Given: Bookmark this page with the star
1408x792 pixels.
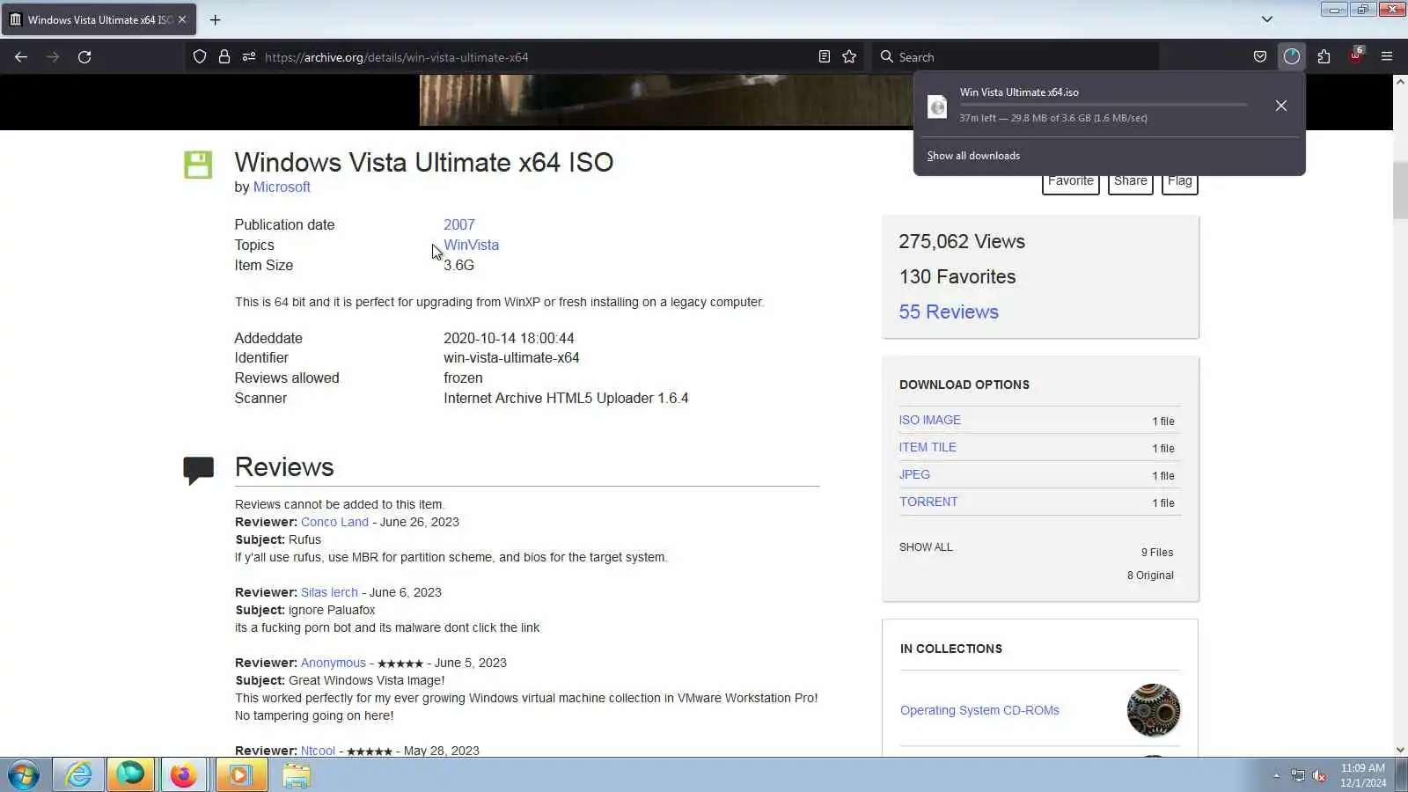Looking at the screenshot, I should click(x=849, y=57).
